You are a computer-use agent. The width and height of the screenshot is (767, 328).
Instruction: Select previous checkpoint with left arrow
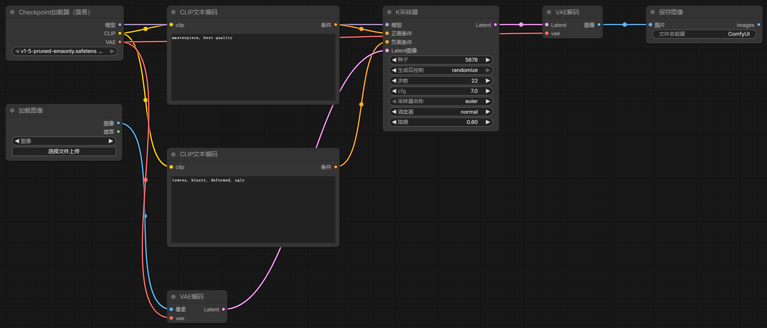(17, 51)
